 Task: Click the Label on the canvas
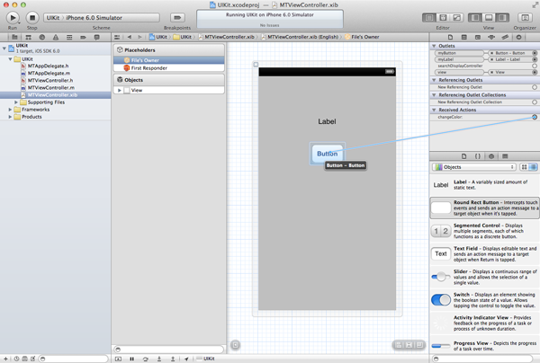(327, 121)
